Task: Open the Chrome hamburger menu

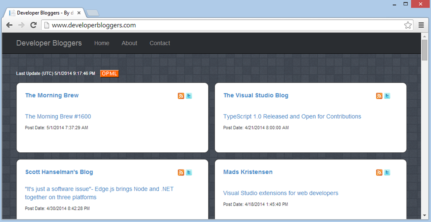Action: [421, 25]
